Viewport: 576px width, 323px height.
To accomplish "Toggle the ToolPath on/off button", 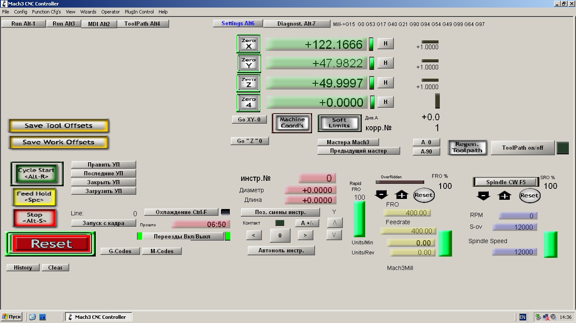I will (522, 148).
